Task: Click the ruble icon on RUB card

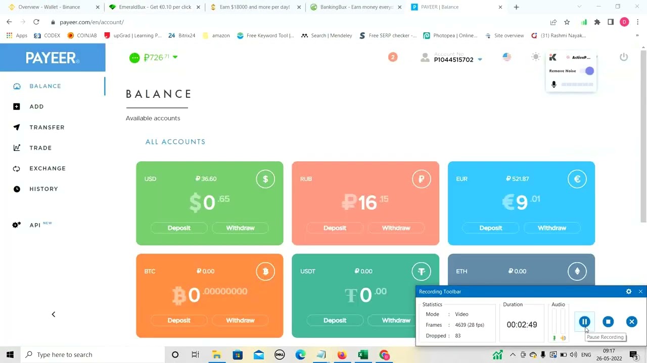Action: 421,179
